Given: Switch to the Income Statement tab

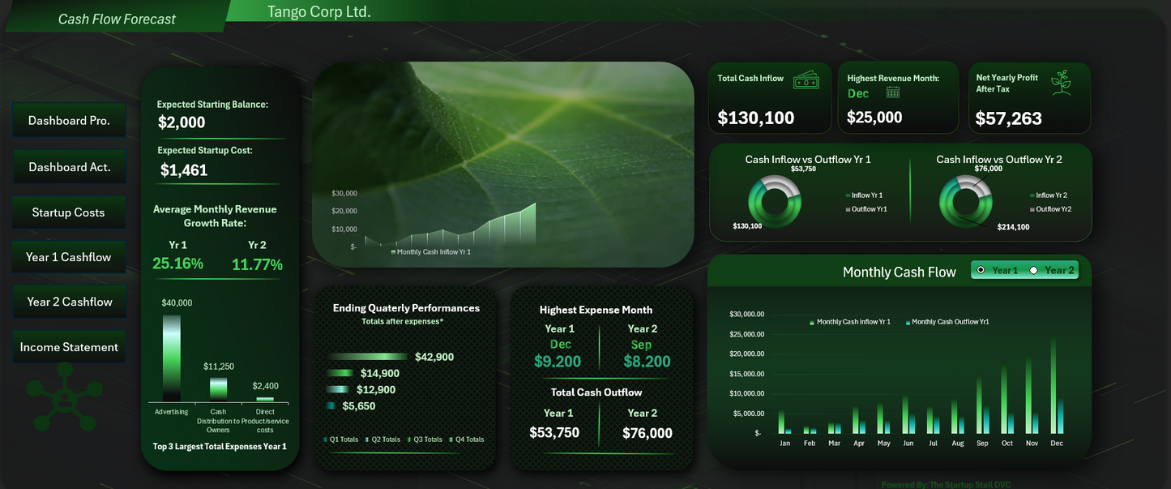Looking at the screenshot, I should 69,346.
